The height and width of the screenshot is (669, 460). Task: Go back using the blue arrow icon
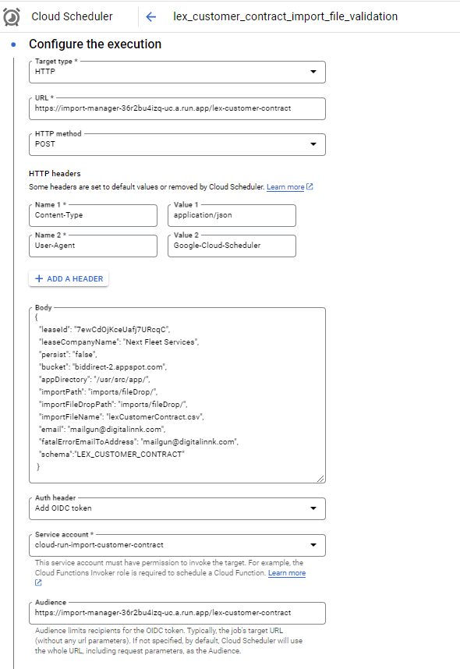click(151, 16)
